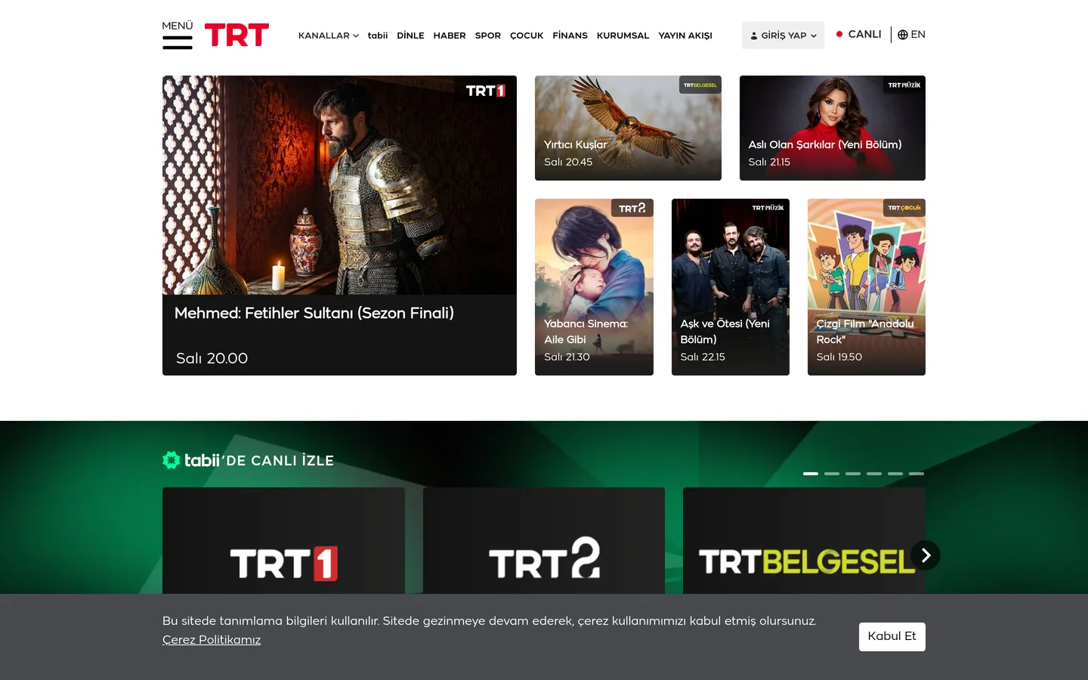
Task: Open the ÇOCUK menu item
Action: pyautogui.click(x=527, y=36)
